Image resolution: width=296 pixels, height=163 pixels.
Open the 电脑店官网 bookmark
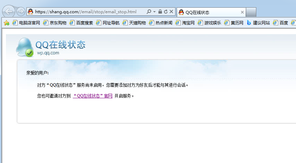tap(26, 23)
